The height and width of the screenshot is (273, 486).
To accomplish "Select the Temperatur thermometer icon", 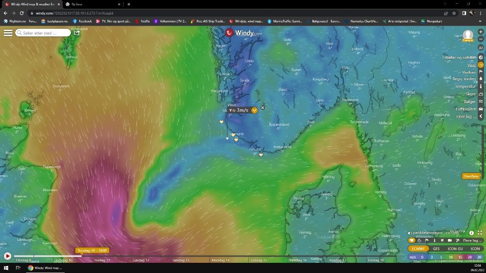I will 481,86.
